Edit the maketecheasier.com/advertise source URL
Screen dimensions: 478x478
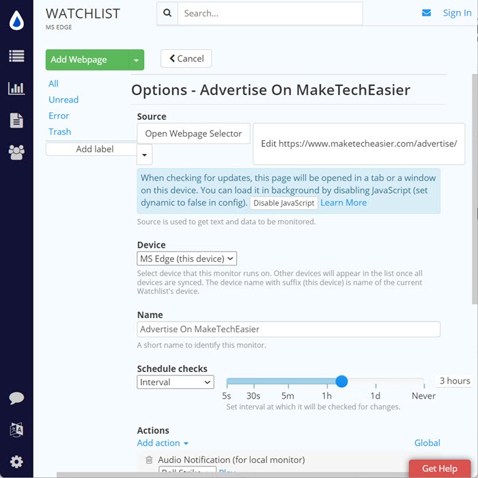point(358,144)
